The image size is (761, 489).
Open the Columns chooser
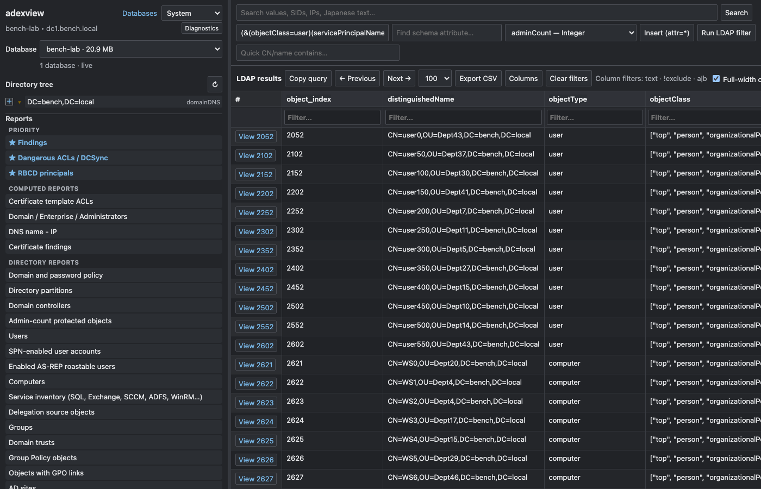pyautogui.click(x=523, y=78)
